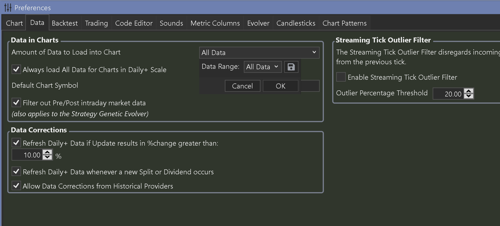Go to the Chart Patterns tab
This screenshot has height=226, width=500.
click(x=344, y=23)
